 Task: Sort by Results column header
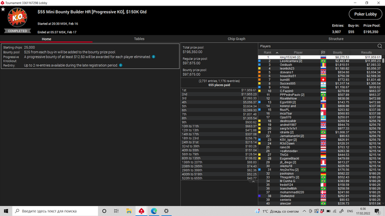[366, 53]
